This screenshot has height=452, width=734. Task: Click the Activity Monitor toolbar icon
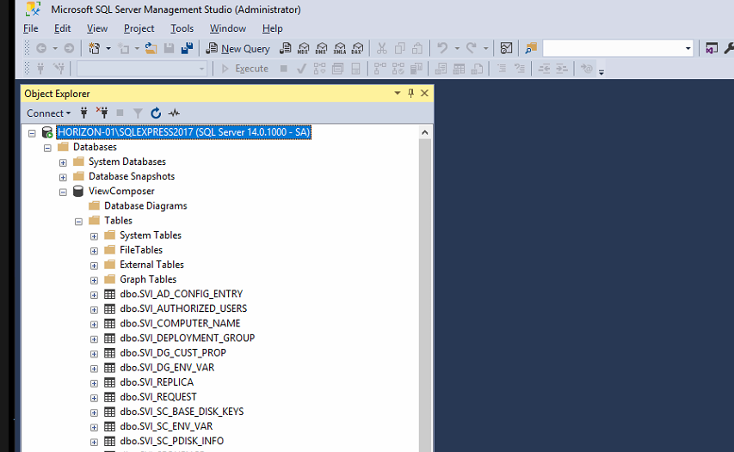[x=506, y=48]
